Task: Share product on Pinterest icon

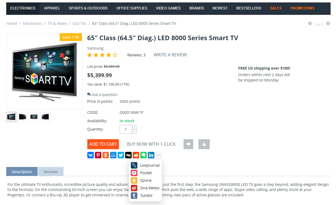Action: tap(98, 155)
